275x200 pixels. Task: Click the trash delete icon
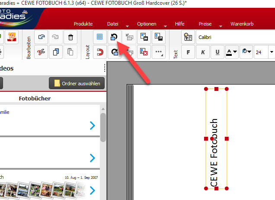pyautogui.click(x=70, y=37)
